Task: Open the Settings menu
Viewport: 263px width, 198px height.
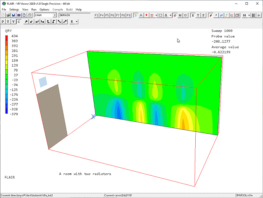Action: click(x=14, y=10)
